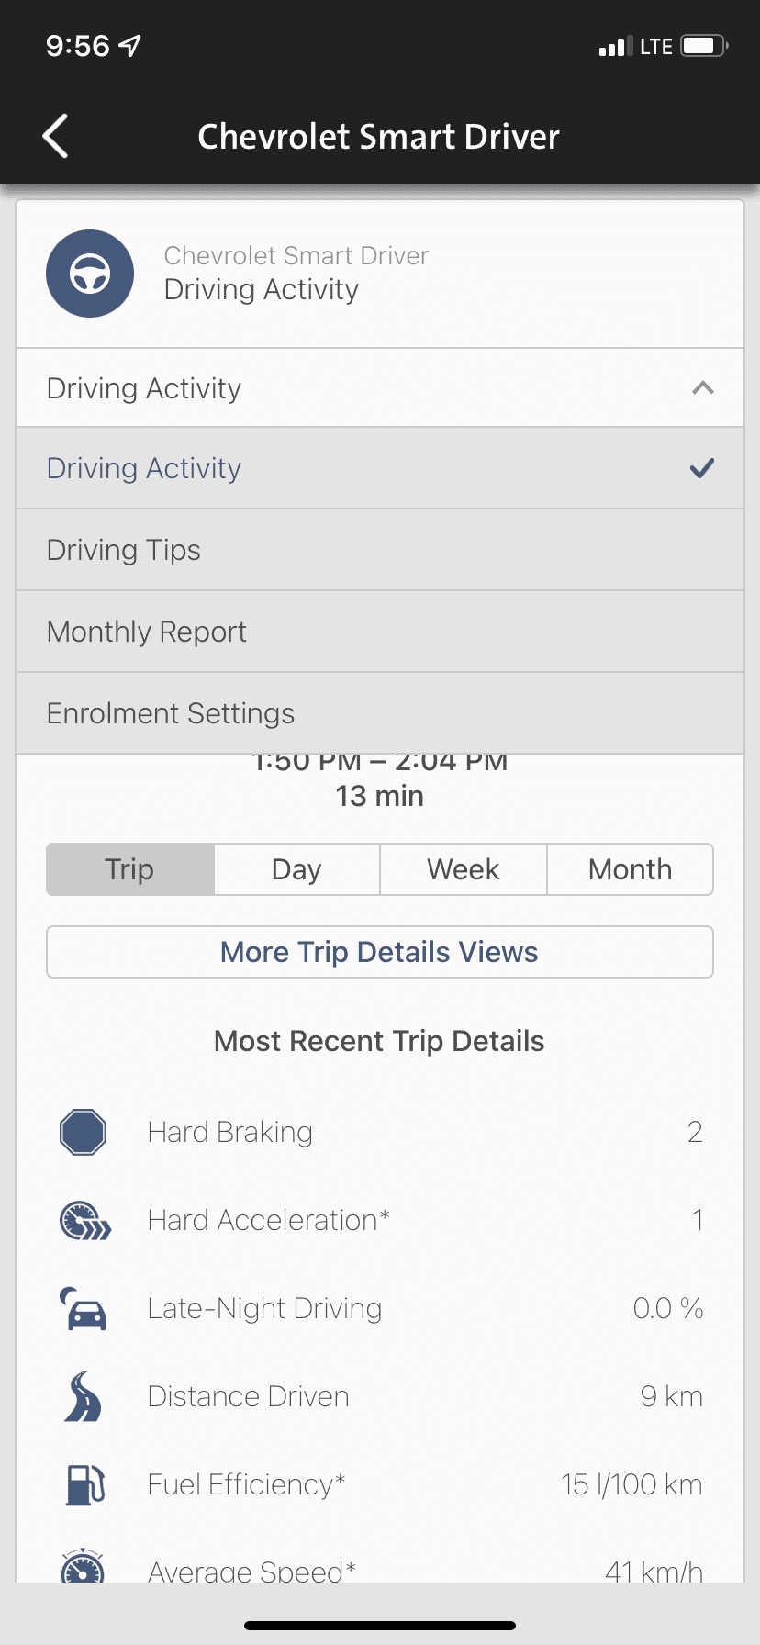The height and width of the screenshot is (1645, 760).
Task: Open More Trip Details Views
Action: 379,952
